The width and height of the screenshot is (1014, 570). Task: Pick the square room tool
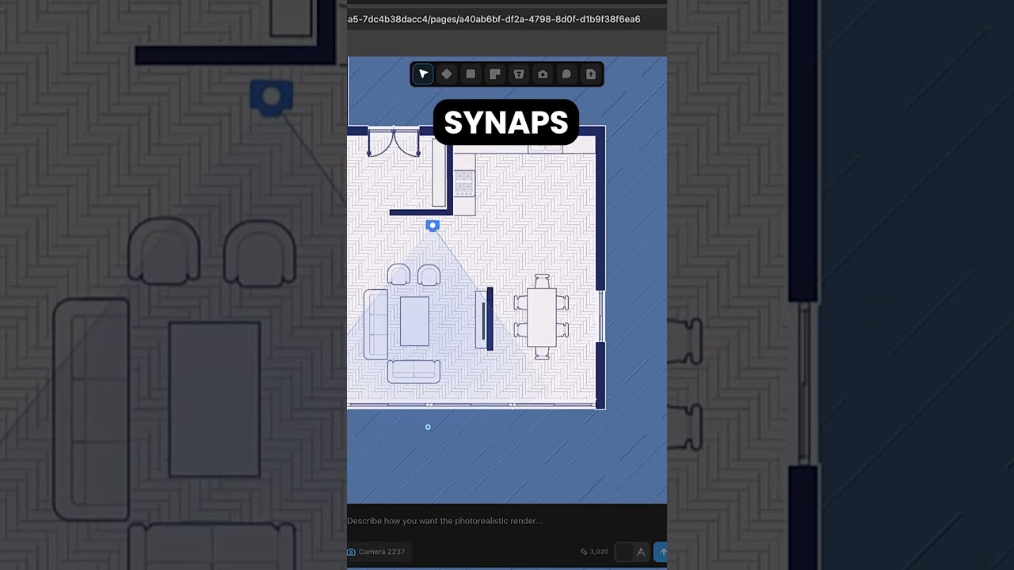pos(471,74)
